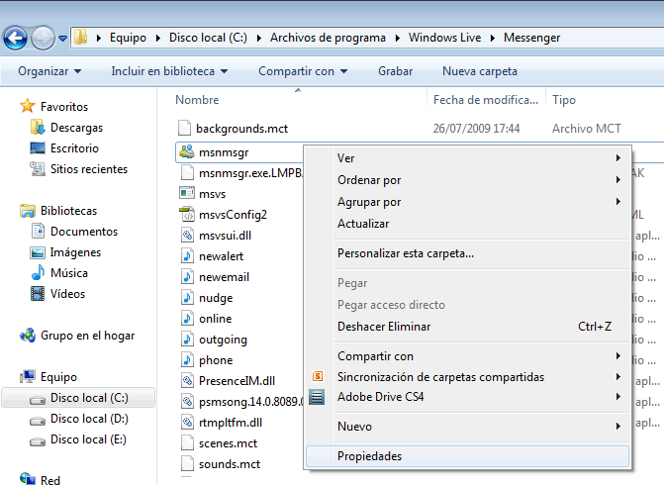This screenshot has width=664, height=485.
Task: Choose Personalizar esta carpeta menu entry
Action: point(467,253)
